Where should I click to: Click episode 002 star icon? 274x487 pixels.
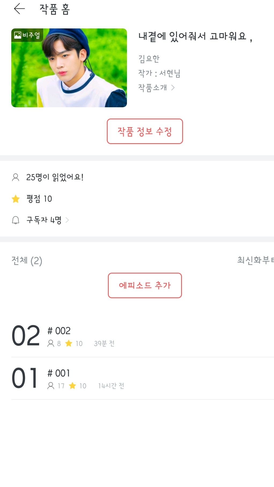pyautogui.click(x=69, y=344)
